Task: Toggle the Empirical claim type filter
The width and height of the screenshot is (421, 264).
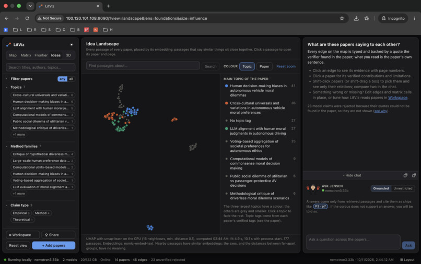Action: coord(21,213)
